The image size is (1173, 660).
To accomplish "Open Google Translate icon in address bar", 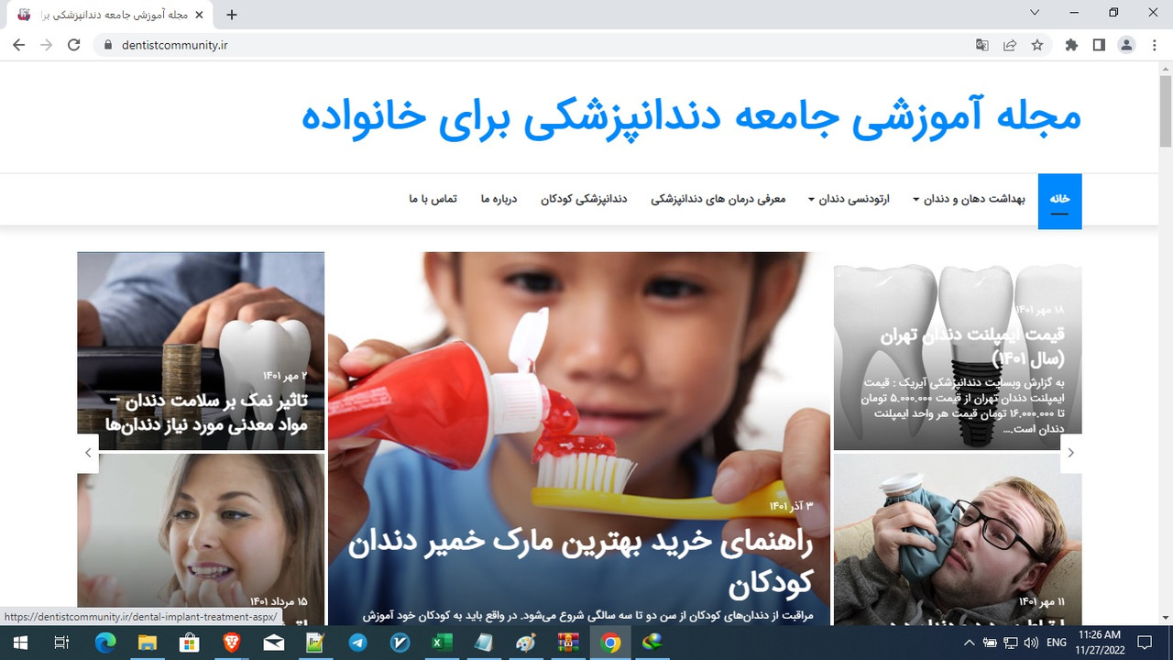I will pyautogui.click(x=982, y=45).
